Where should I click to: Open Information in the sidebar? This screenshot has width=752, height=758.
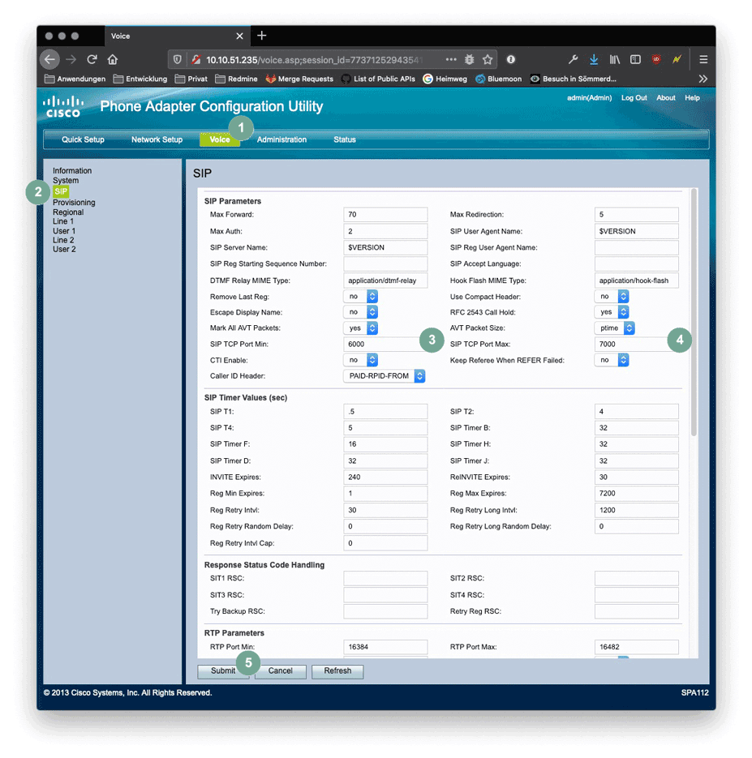point(72,170)
